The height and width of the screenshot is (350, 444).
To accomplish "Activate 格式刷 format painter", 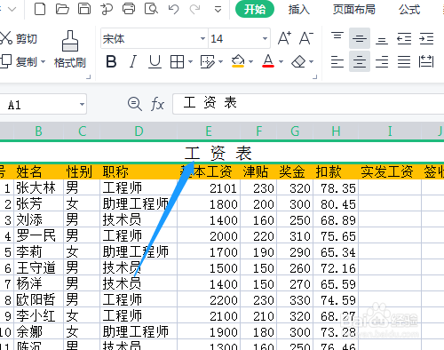I will click(x=70, y=50).
